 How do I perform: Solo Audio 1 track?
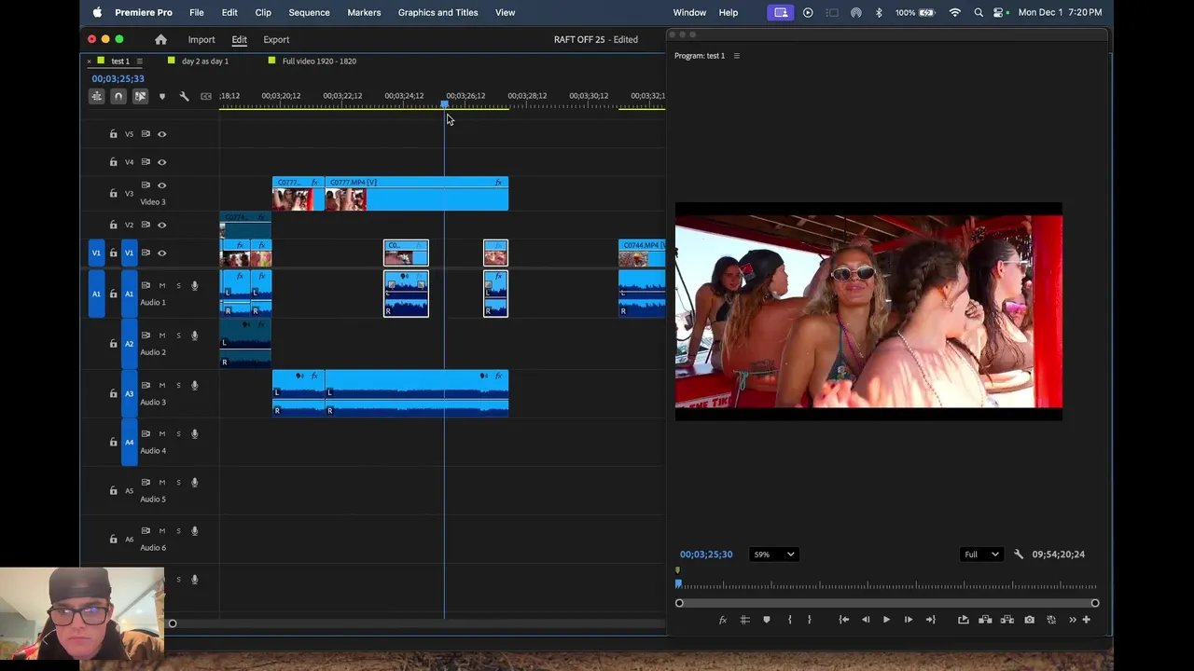point(178,285)
